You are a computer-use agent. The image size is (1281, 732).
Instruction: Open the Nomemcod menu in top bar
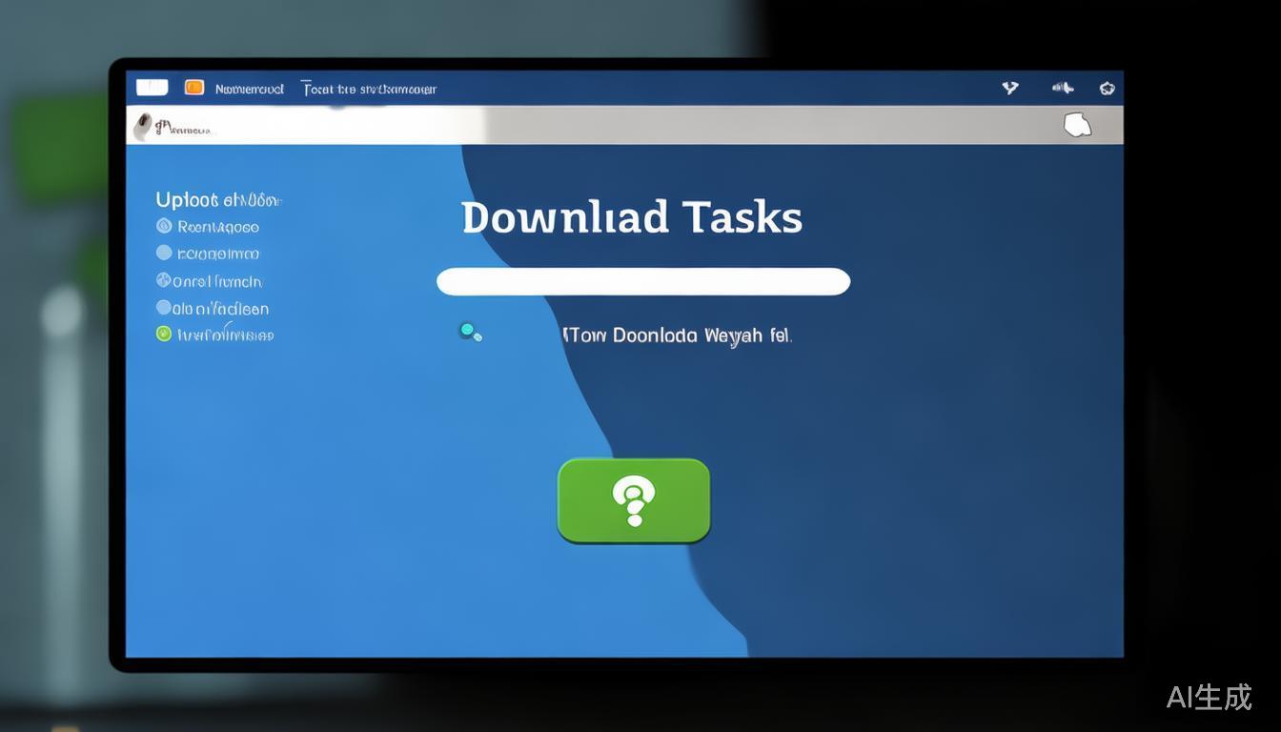click(x=249, y=89)
